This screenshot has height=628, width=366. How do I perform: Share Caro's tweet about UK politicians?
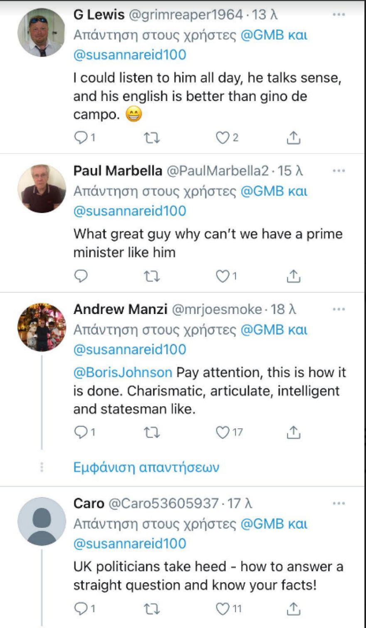click(294, 609)
